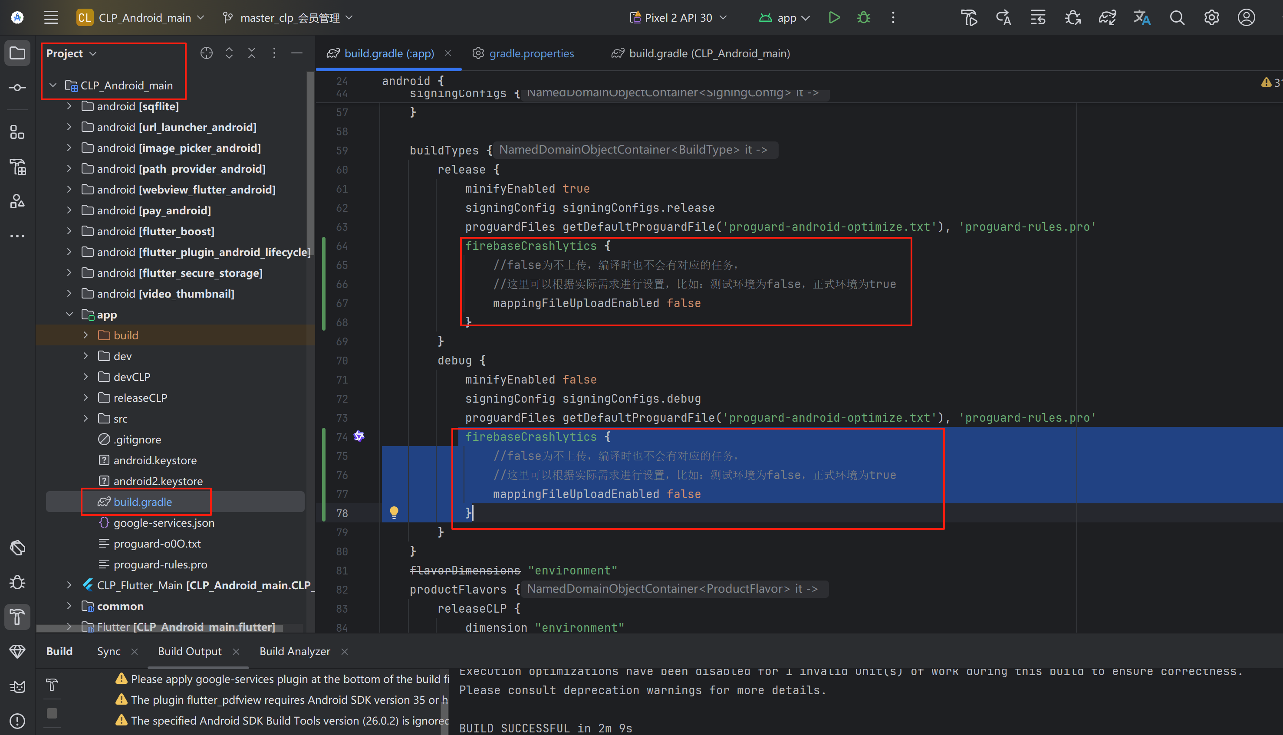This screenshot has width=1283, height=735.
Task: Open Search Everywhere magnifier icon
Action: click(x=1177, y=16)
